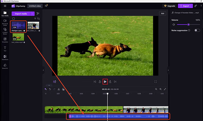The width and height of the screenshot is (203, 121).
Task: Select the second video clip on timeline
Action: [146, 110]
